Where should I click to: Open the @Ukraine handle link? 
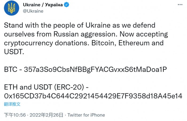tap(33, 11)
